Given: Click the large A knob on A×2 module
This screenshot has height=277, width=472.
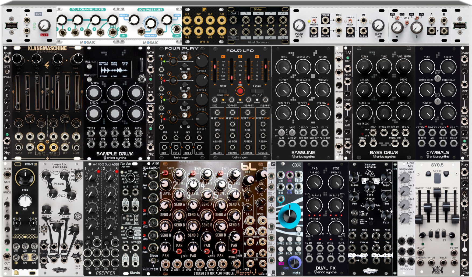Looking at the screenshot, I should tap(397, 27).
